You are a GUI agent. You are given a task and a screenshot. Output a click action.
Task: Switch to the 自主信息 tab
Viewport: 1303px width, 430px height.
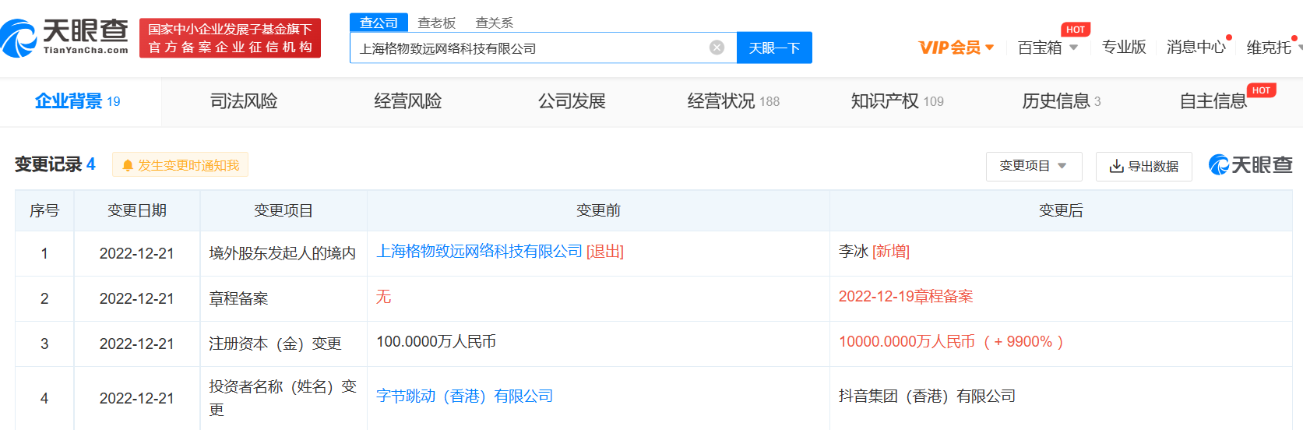click(x=1213, y=101)
